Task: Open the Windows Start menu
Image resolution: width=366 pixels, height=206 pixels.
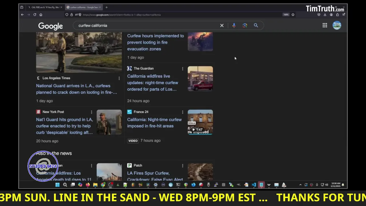Action: pyautogui.click(x=57, y=185)
